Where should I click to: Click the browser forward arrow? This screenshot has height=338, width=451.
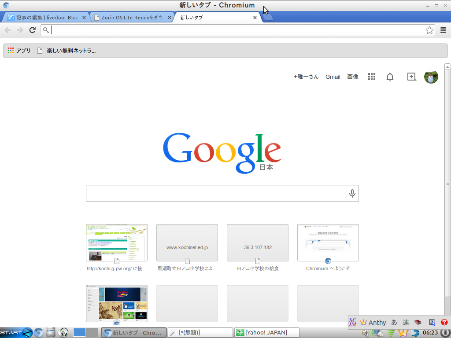[x=20, y=30]
